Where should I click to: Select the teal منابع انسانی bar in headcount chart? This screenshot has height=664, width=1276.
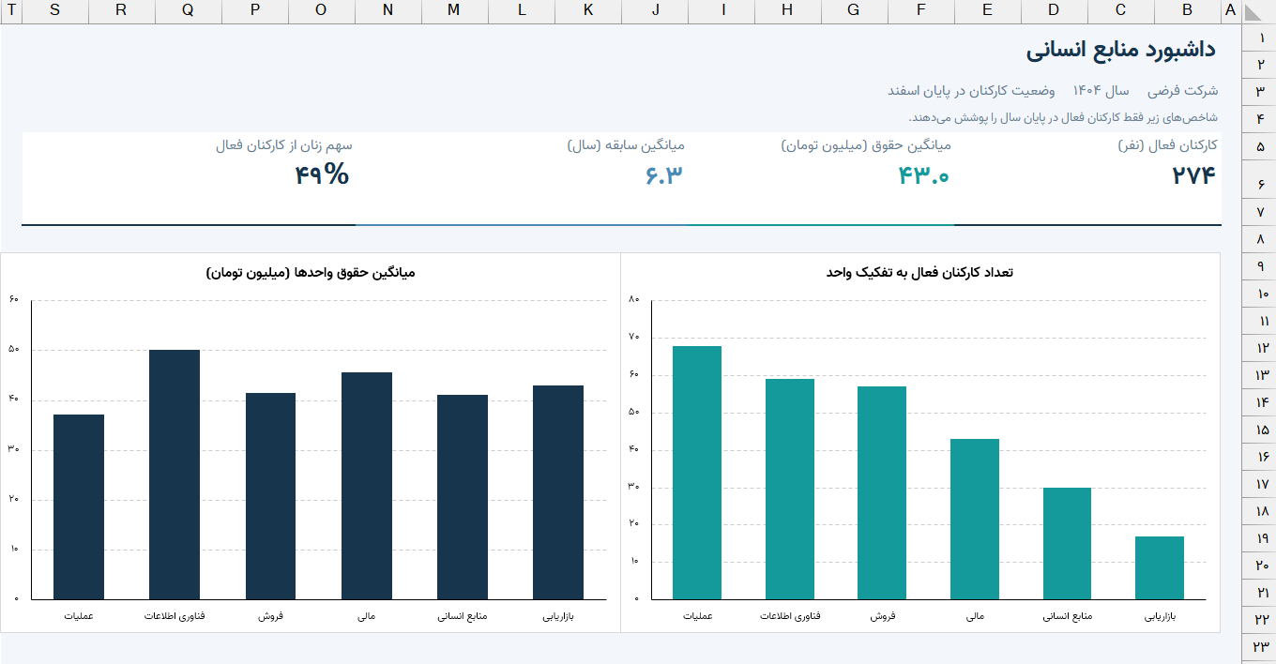click(x=1068, y=543)
